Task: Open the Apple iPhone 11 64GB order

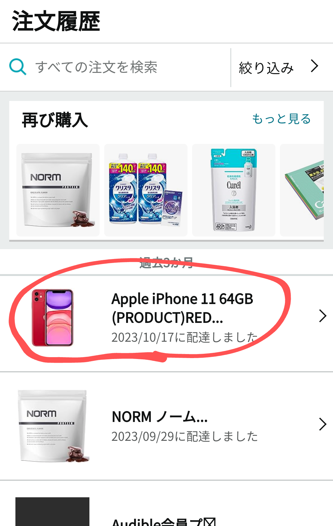Action: tap(183, 308)
